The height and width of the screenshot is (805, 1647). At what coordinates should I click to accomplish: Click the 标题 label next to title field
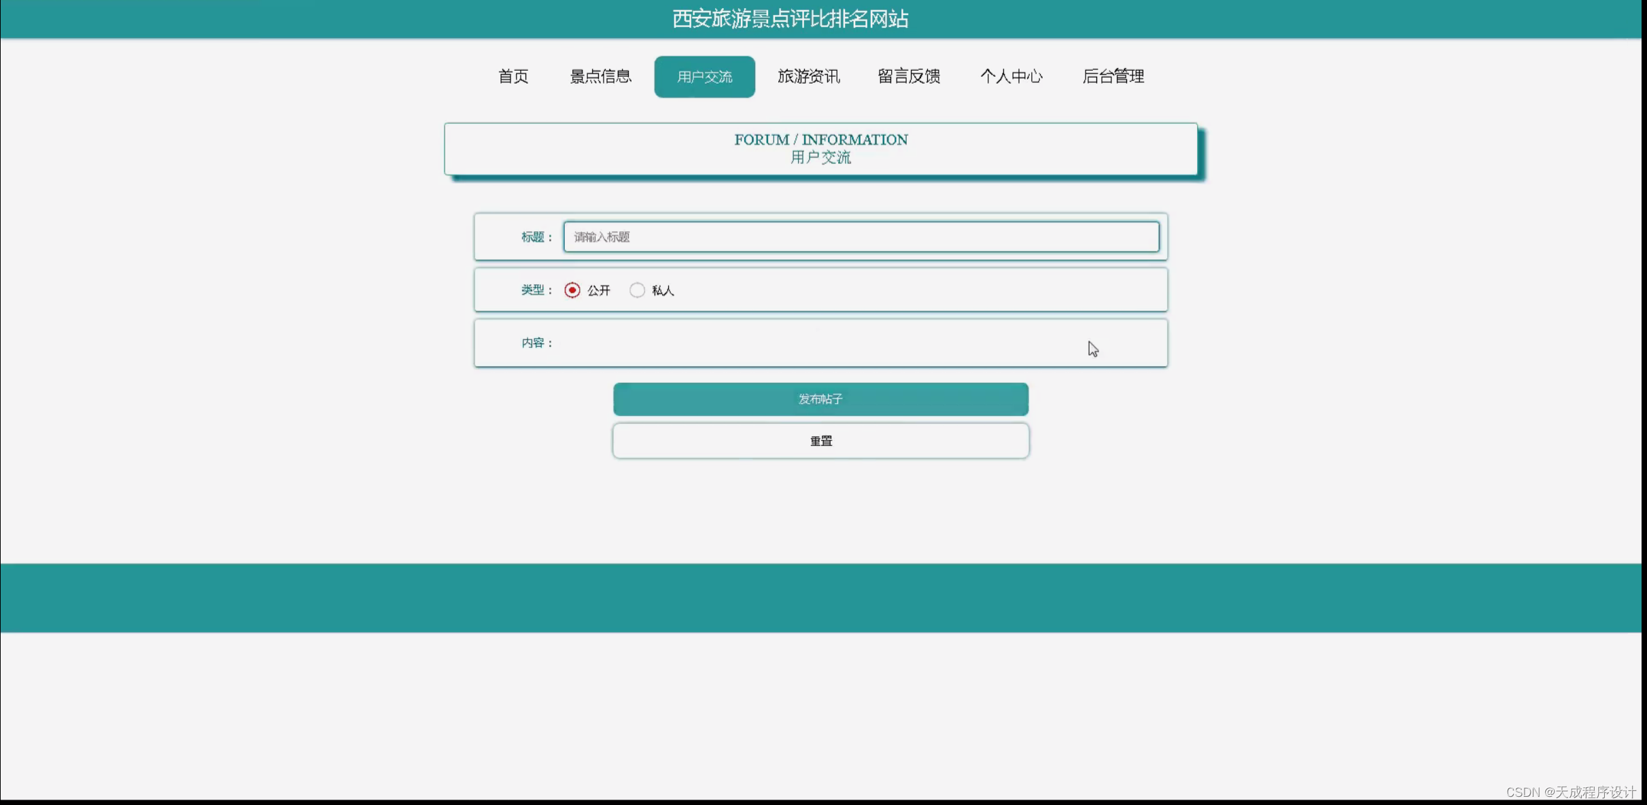coord(535,237)
